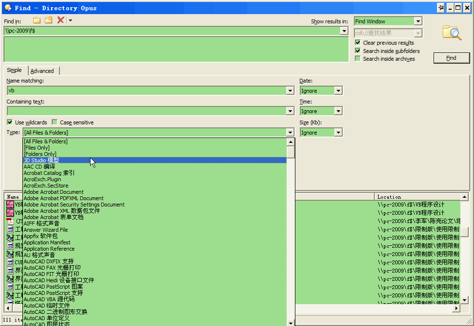Screen dimensions: 474x326
Task: Toggle the Use wildcards checkbox
Action: point(10,122)
